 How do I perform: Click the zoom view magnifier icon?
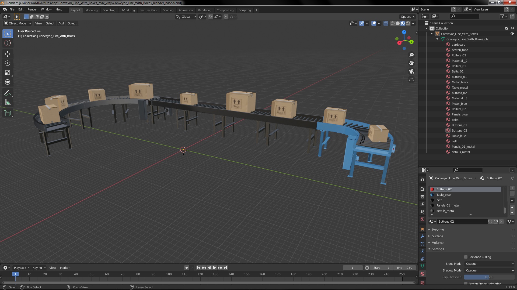[x=411, y=55]
